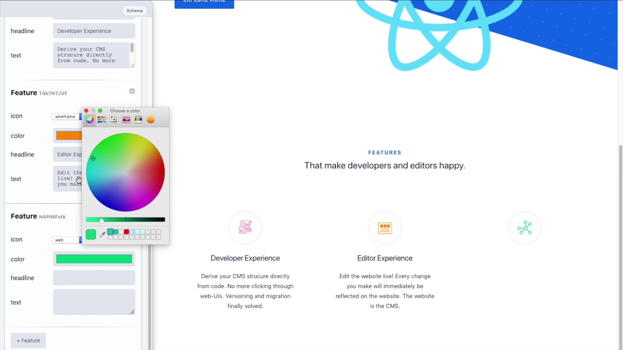
Task: Switch to color sliders picker mode
Action: pos(102,120)
